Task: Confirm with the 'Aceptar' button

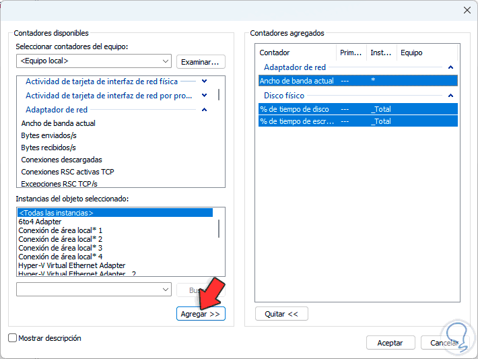Action: (x=390, y=343)
